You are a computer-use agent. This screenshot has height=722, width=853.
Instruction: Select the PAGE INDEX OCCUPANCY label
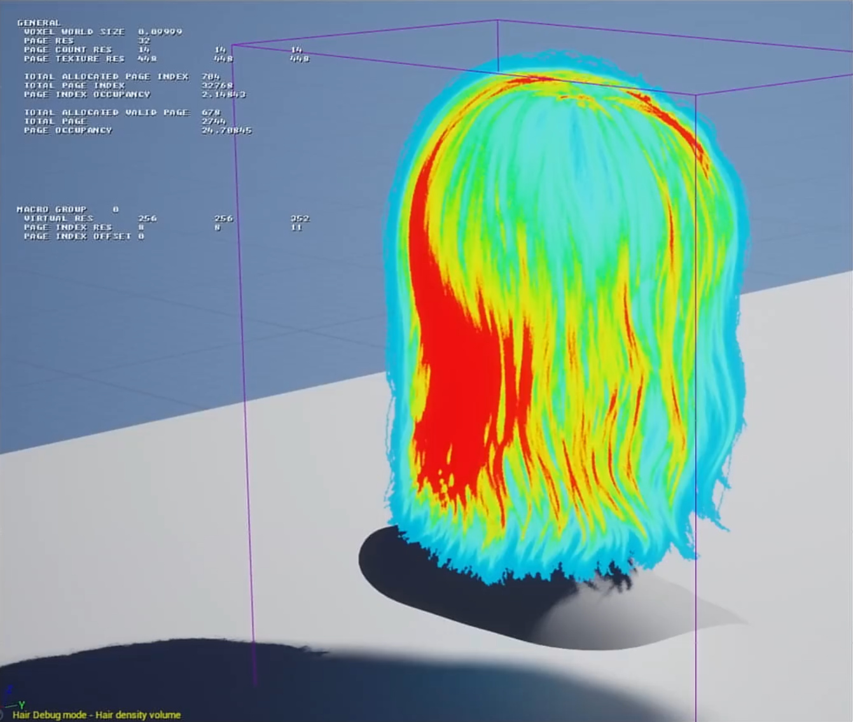tap(87, 94)
